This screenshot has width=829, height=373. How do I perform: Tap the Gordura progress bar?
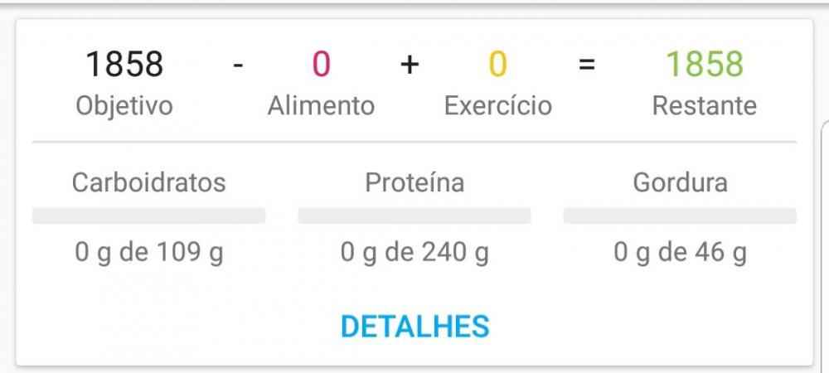click(x=680, y=216)
